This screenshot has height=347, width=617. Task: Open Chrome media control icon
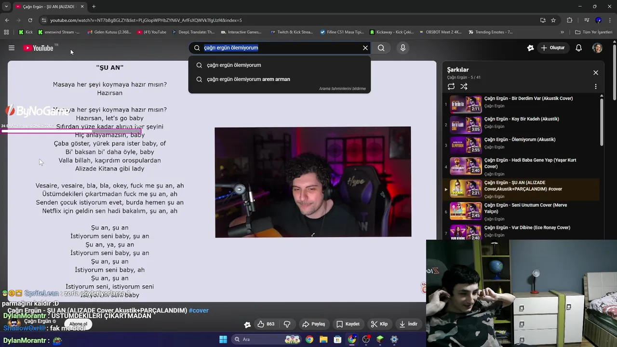587,20
